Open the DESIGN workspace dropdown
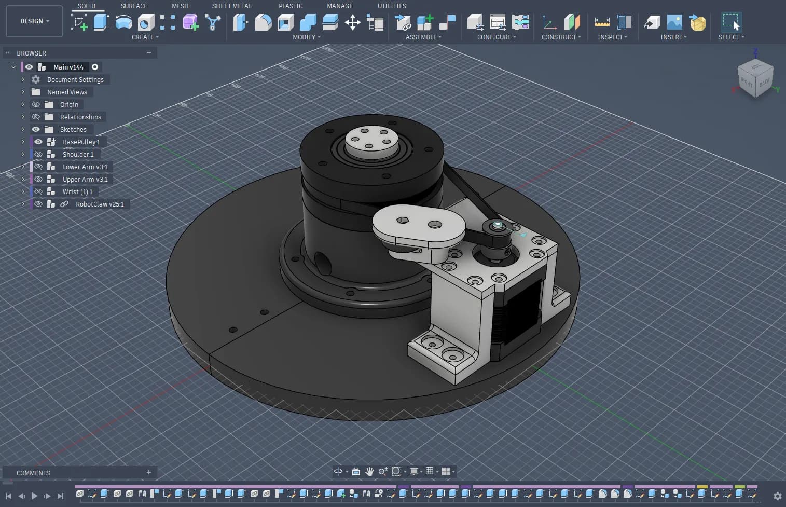This screenshot has height=507, width=786. pyautogui.click(x=35, y=21)
